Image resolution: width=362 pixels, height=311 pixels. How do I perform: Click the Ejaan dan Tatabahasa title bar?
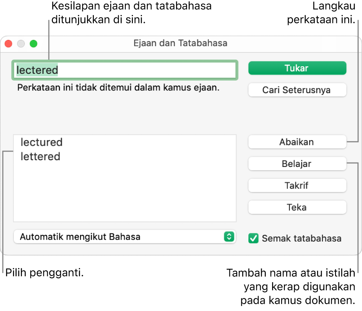[x=181, y=43]
